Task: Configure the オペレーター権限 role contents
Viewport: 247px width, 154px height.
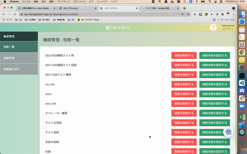Action: point(214,113)
